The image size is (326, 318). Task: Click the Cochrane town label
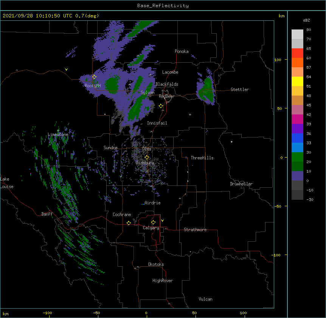[122, 215]
